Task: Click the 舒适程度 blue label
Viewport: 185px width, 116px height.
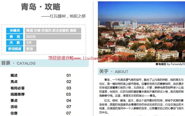Action: click(15, 49)
